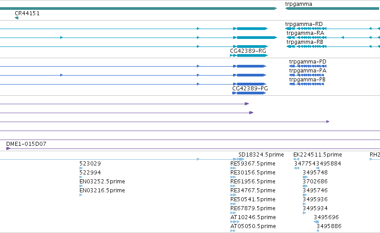This screenshot has width=380, height=233.
Task: Click the 3495936 feature label
Action: click(x=315, y=199)
